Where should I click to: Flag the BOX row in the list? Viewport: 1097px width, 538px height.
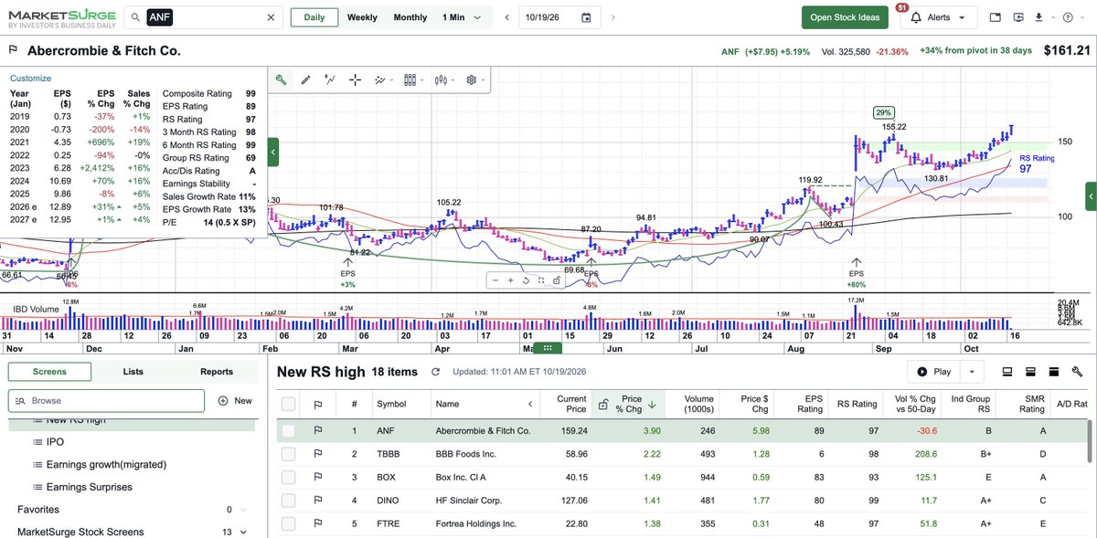coord(318,477)
